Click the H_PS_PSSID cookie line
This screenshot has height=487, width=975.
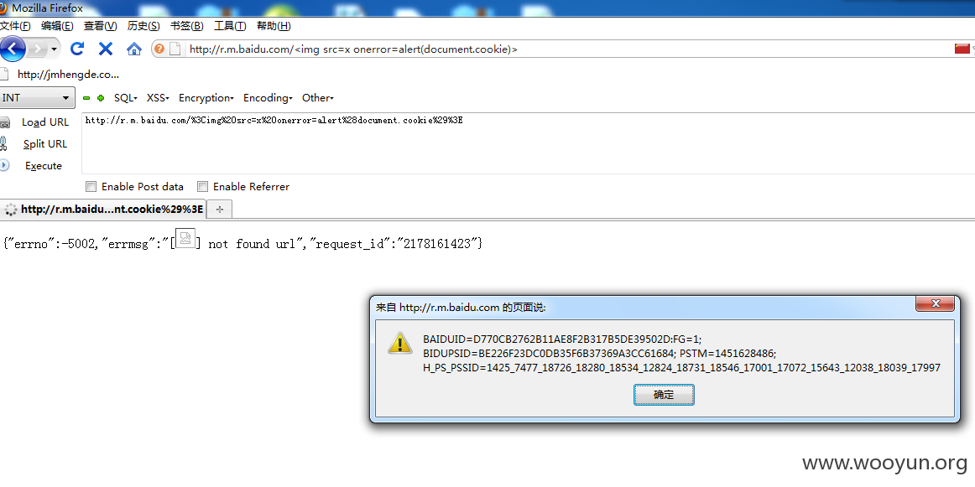[x=681, y=368]
